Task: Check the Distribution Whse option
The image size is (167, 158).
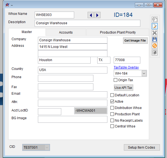Action: click(112, 108)
